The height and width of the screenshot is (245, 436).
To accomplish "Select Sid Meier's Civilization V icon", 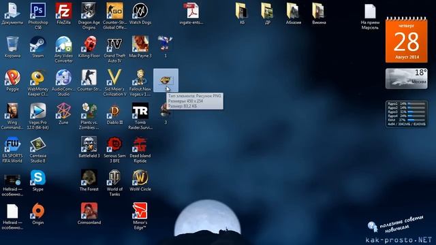I will (114, 78).
